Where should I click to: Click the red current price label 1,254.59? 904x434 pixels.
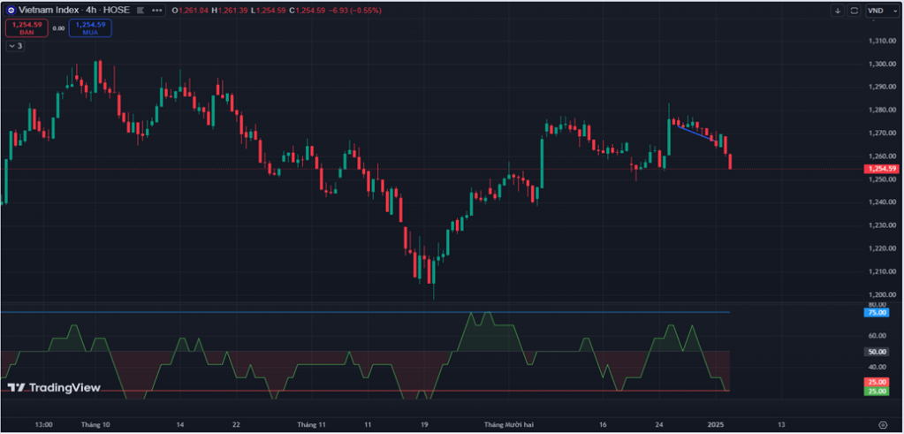(881, 169)
